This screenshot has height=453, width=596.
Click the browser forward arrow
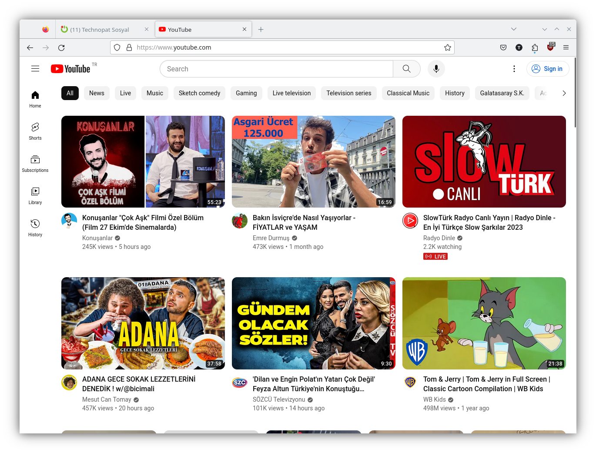coord(46,47)
